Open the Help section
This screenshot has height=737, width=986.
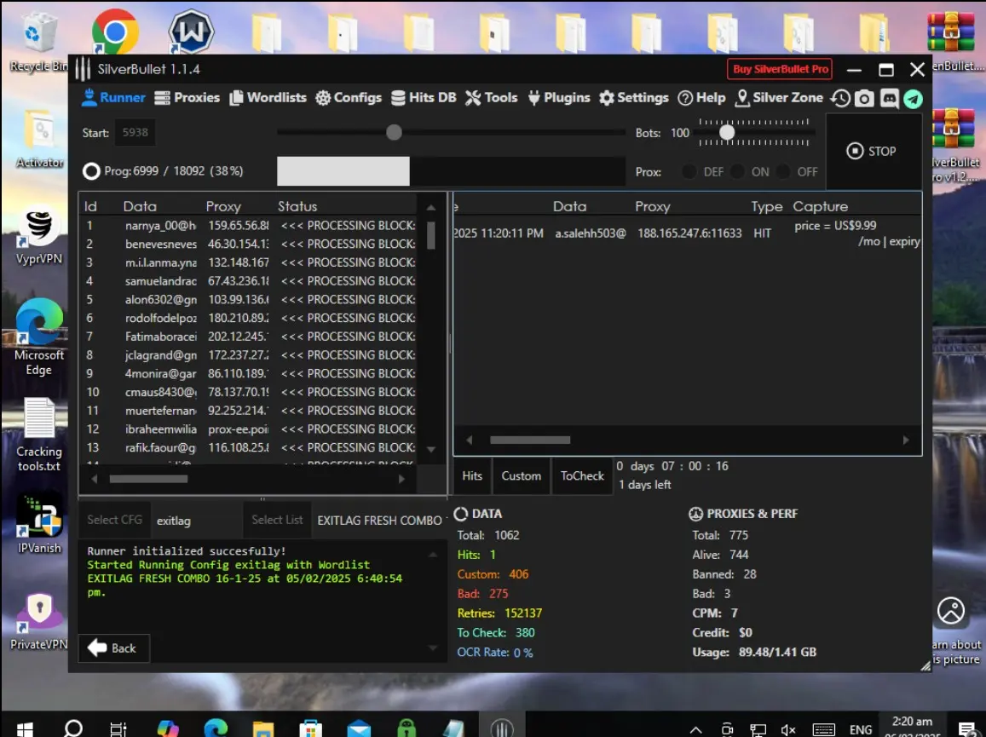point(701,97)
